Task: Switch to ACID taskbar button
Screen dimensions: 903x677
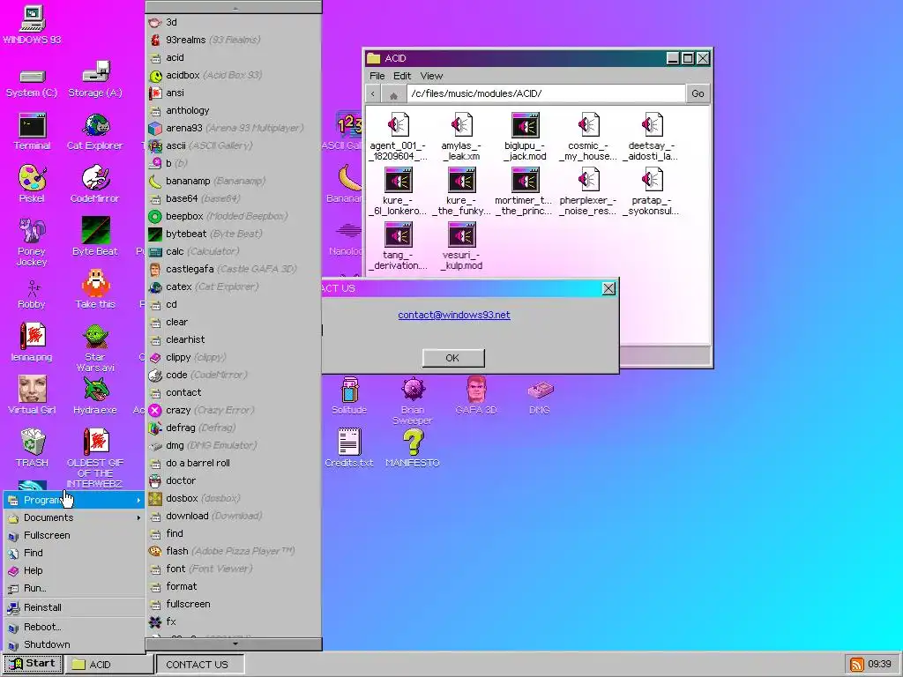Action: point(108,665)
